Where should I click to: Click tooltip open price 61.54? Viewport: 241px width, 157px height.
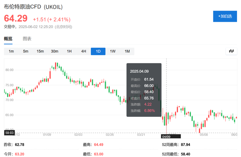pyautogui.click(x=149, y=80)
